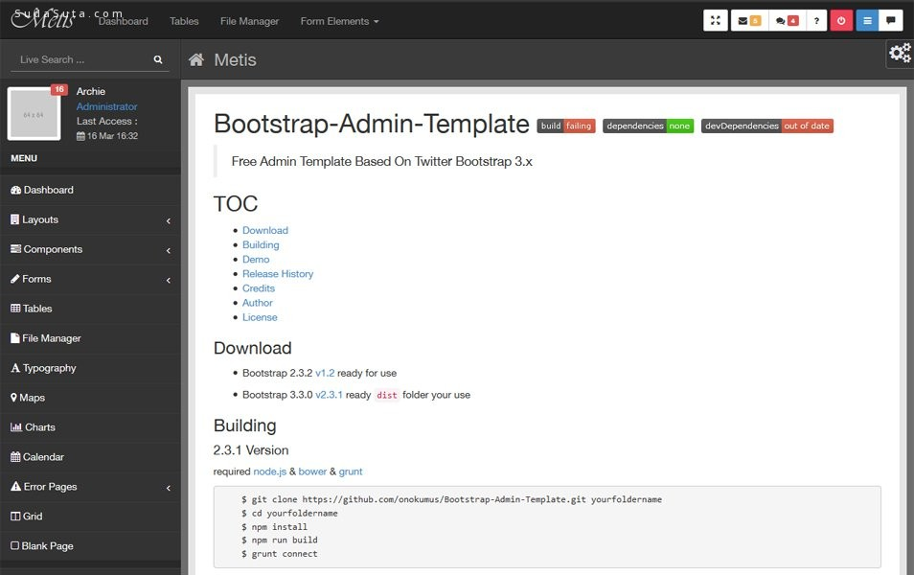Click the dependencies none badge
The image size is (914, 575).
click(649, 126)
